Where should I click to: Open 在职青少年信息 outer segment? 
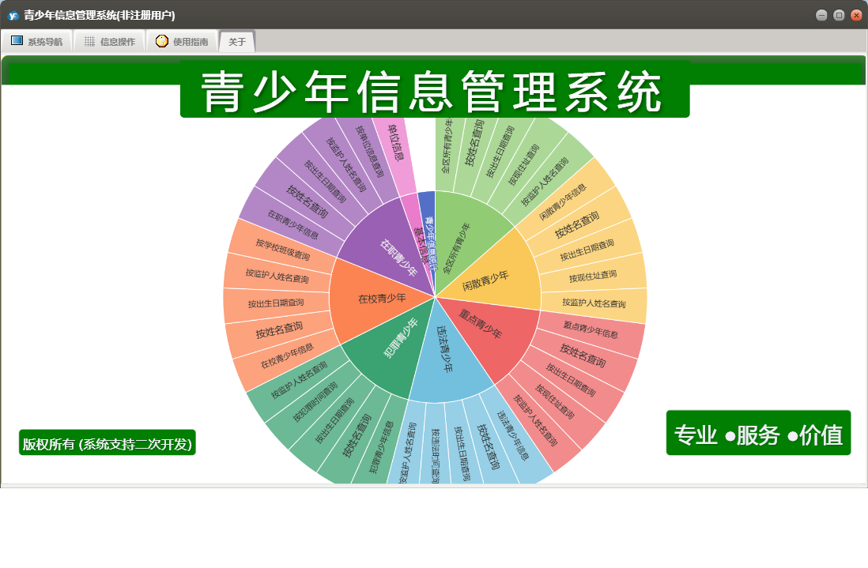(x=293, y=224)
